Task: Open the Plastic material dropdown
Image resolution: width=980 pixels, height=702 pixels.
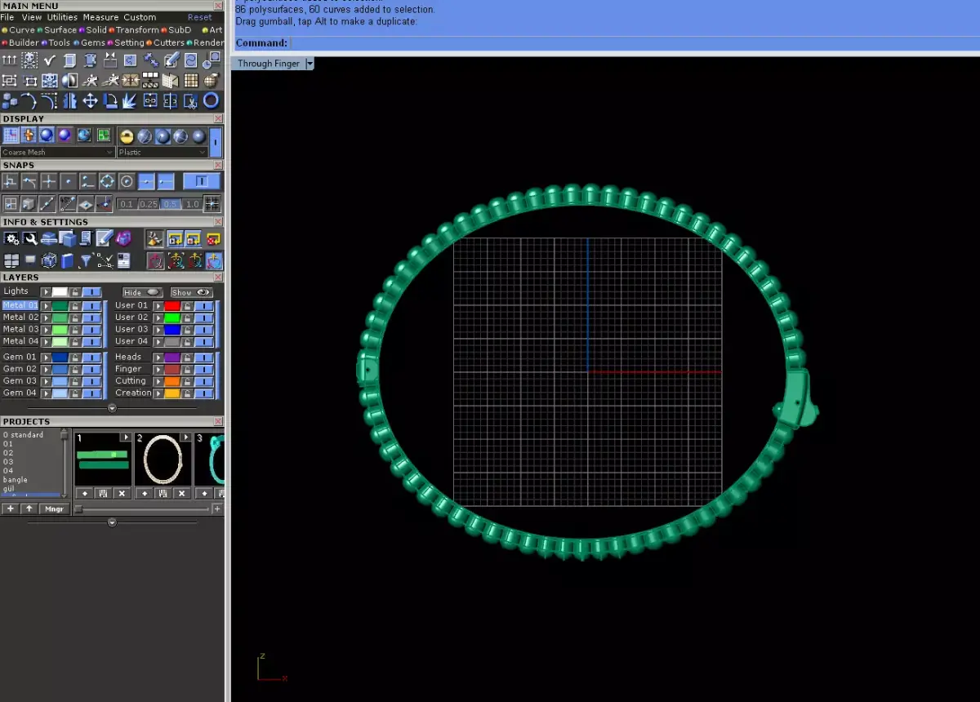Action: point(163,152)
